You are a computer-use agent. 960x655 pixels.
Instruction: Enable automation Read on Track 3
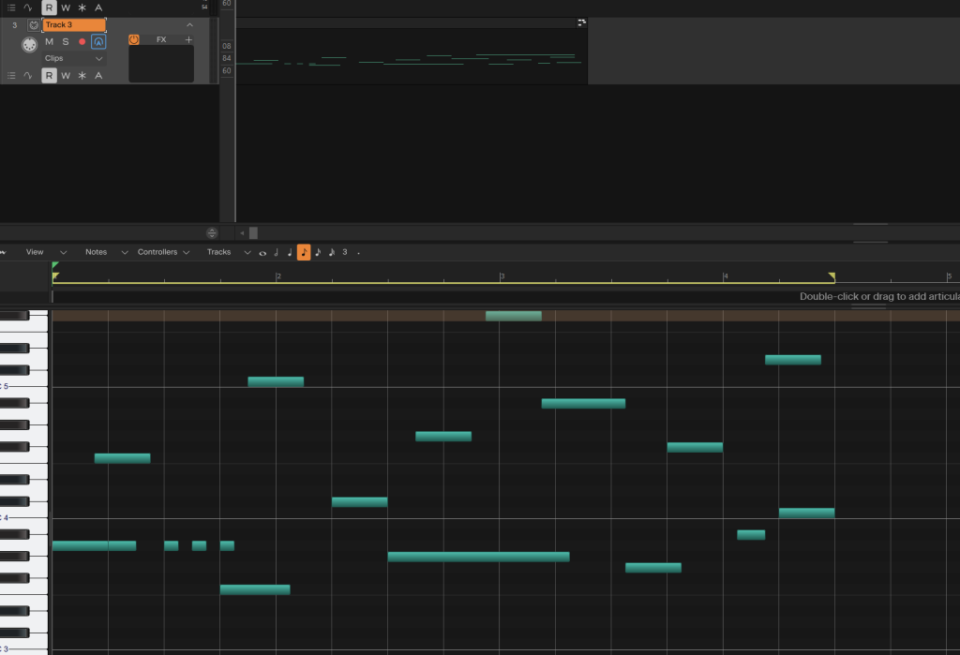click(x=49, y=75)
